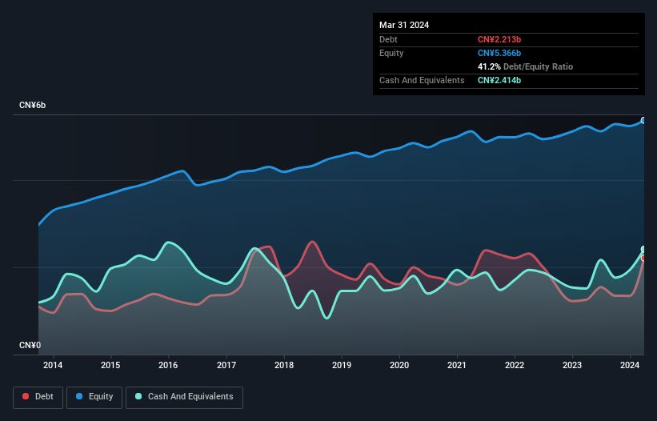Select the 2019 year label on axis

342,366
